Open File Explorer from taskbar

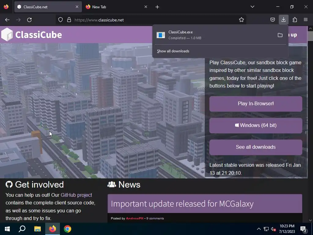pyautogui.click(x=37, y=229)
